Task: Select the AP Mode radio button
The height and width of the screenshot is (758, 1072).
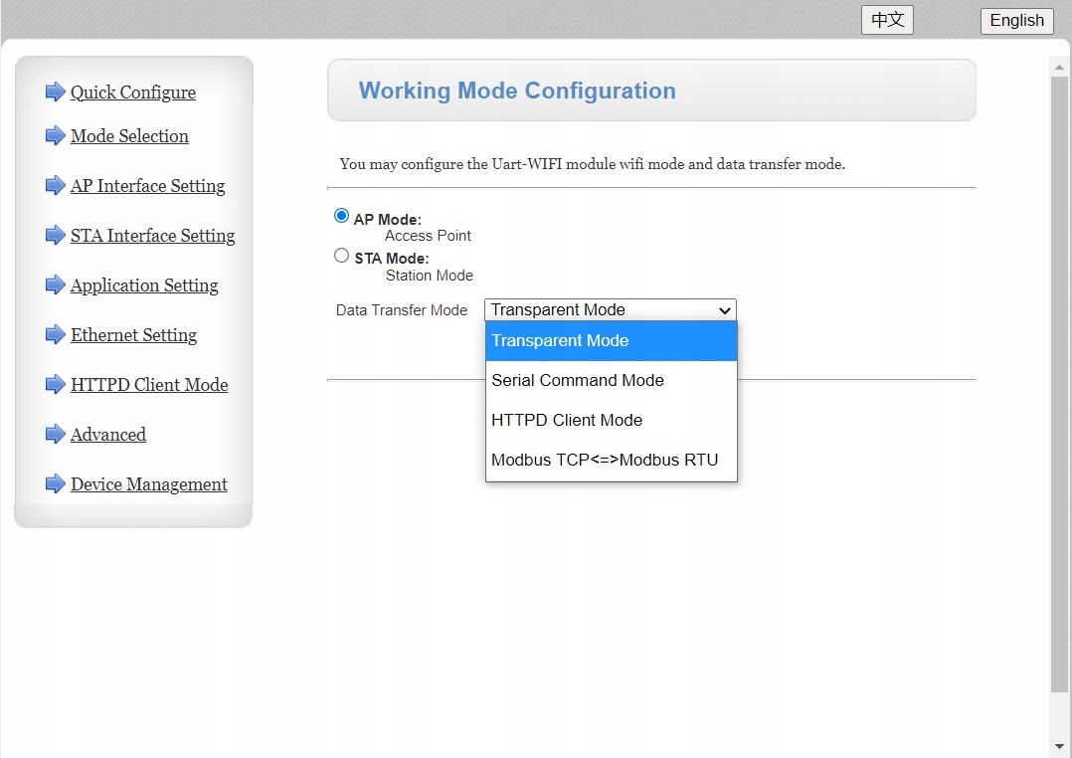Action: point(342,216)
